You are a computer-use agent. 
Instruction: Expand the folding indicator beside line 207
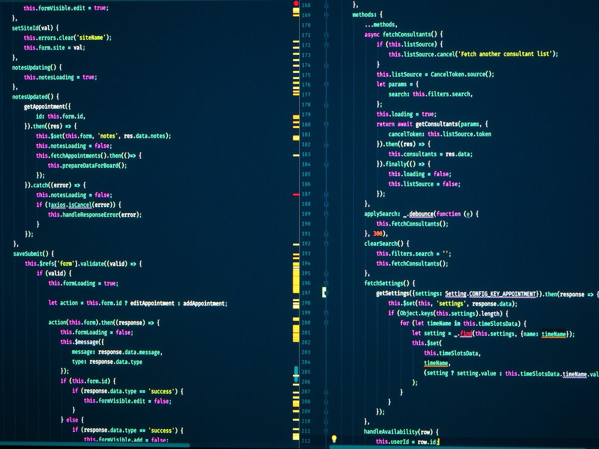point(327,392)
